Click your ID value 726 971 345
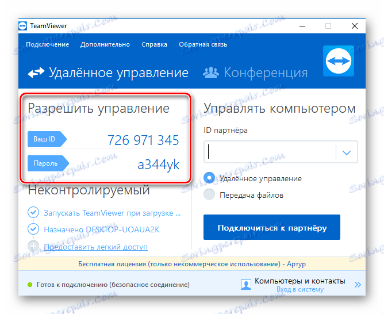 143,140
